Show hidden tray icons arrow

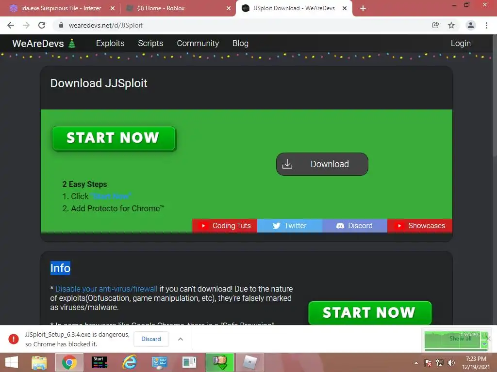click(416, 363)
